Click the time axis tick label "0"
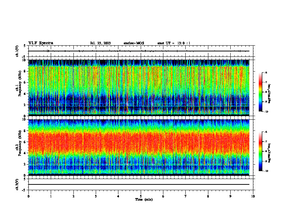This screenshot has height=220, width=285. coord(28,196)
